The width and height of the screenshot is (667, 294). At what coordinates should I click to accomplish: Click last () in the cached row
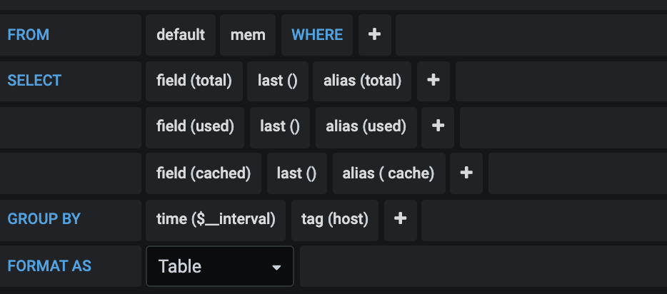tap(296, 173)
